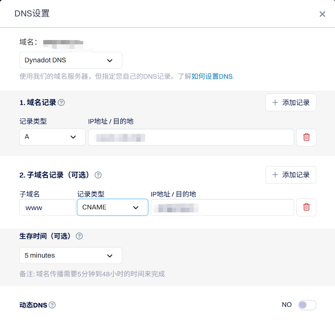Click the help icon next to 生存时间（可选）
The image size is (335, 320).
click(x=79, y=236)
